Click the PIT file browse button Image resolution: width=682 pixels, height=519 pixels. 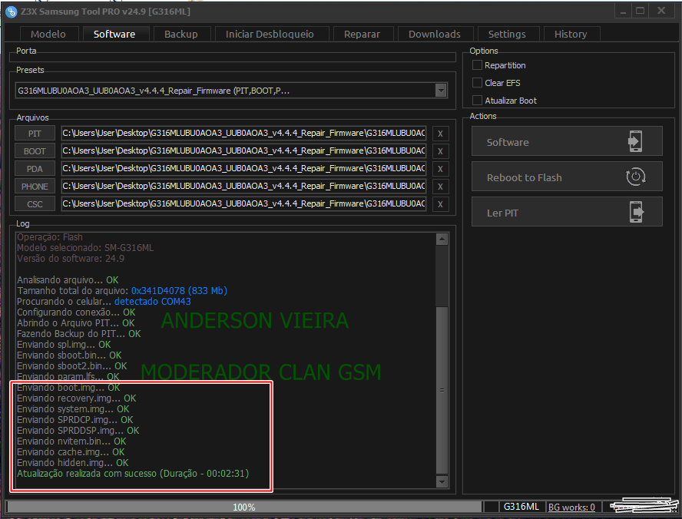35,134
